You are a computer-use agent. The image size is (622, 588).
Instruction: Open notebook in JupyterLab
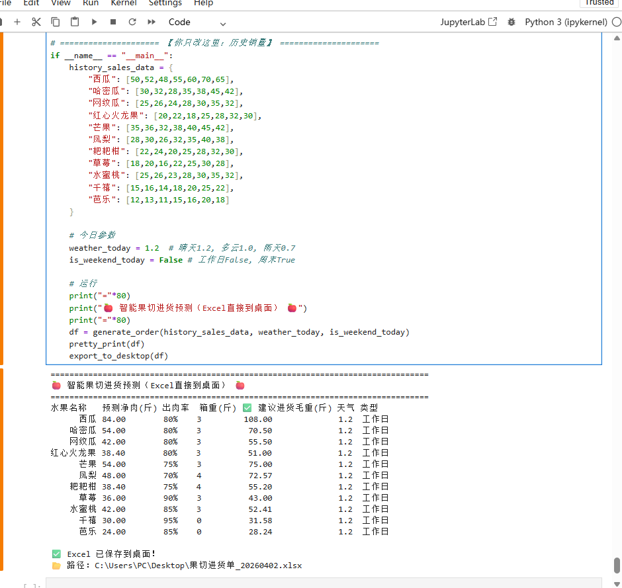(x=468, y=22)
